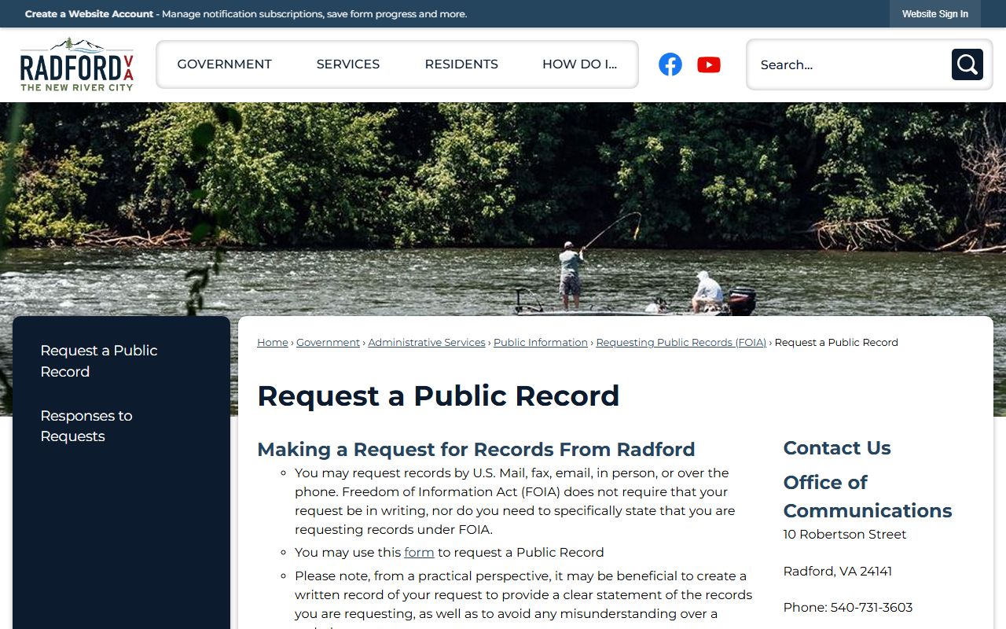Open the How Do I menu
Viewport: 1006px width, 629px height.
click(580, 64)
